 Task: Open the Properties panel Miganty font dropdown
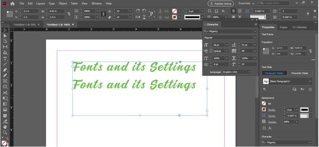click(310, 142)
